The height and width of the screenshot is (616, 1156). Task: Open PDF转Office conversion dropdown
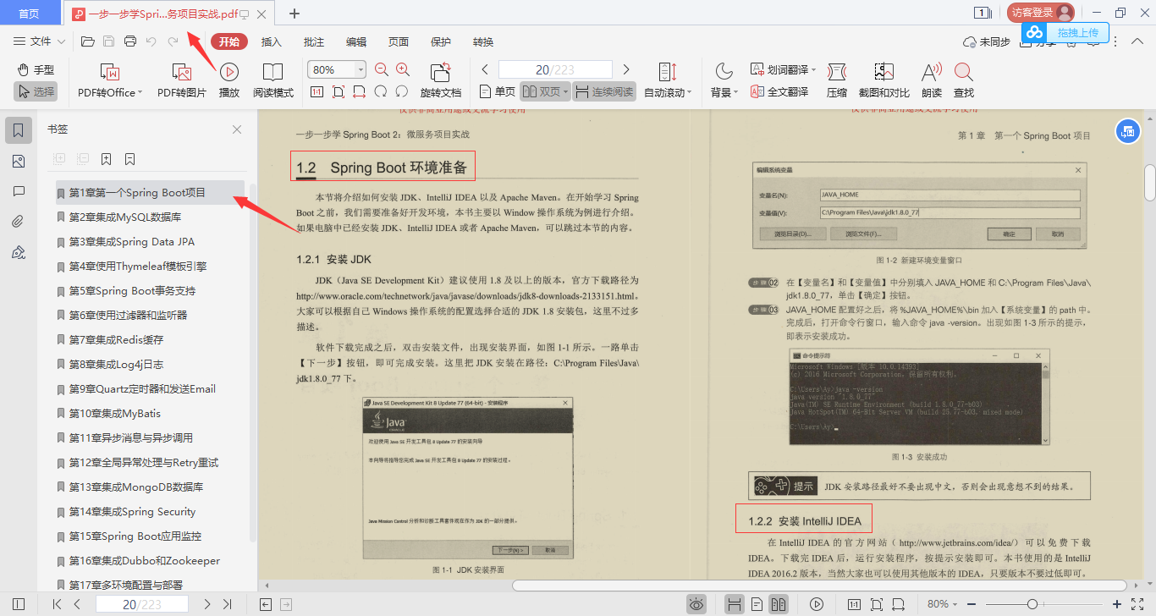click(x=110, y=80)
